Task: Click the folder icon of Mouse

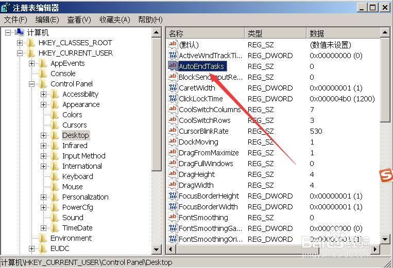Action: pyautogui.click(x=55, y=187)
